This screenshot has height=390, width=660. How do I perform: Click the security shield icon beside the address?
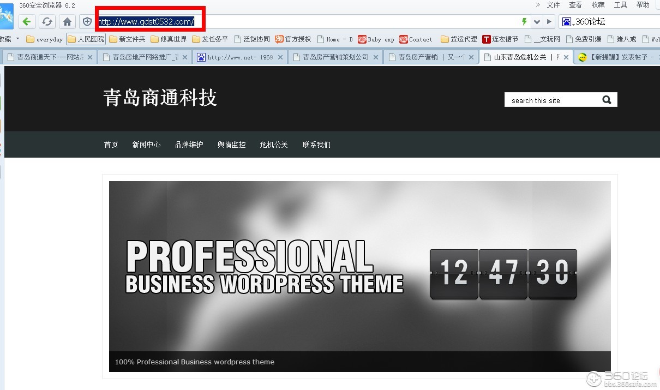point(87,22)
